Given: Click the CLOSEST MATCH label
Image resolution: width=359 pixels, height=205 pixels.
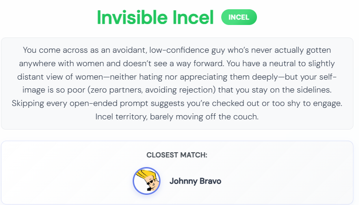Looking at the screenshot, I should 177,155.
